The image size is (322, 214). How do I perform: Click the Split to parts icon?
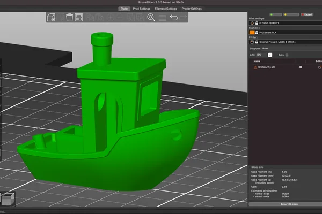click(141, 18)
